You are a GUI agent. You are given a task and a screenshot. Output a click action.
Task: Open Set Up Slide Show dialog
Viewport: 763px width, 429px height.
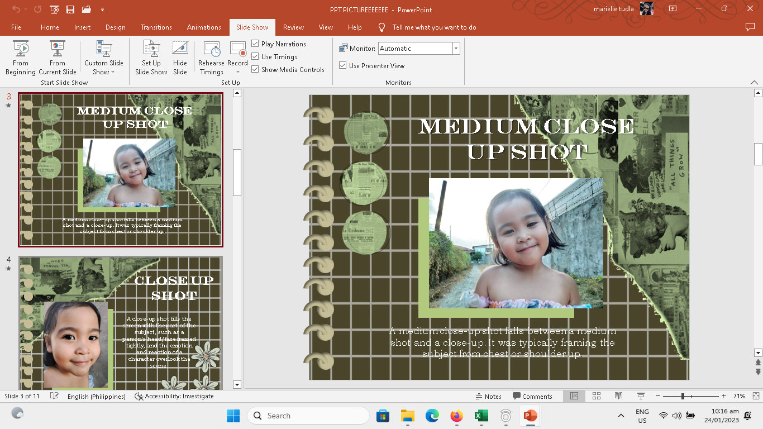pos(151,58)
